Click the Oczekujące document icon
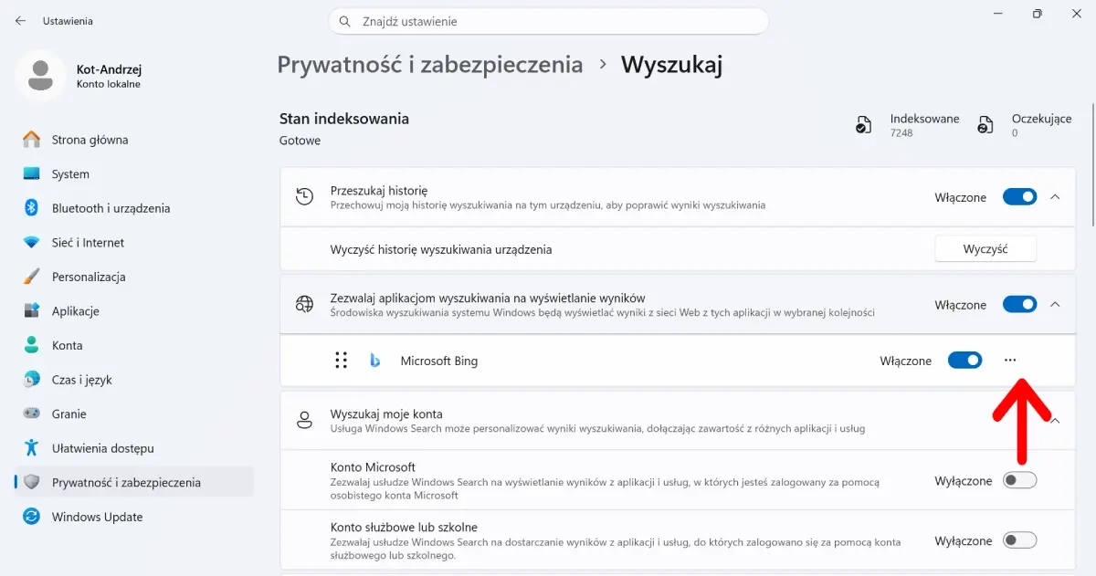 [x=985, y=125]
